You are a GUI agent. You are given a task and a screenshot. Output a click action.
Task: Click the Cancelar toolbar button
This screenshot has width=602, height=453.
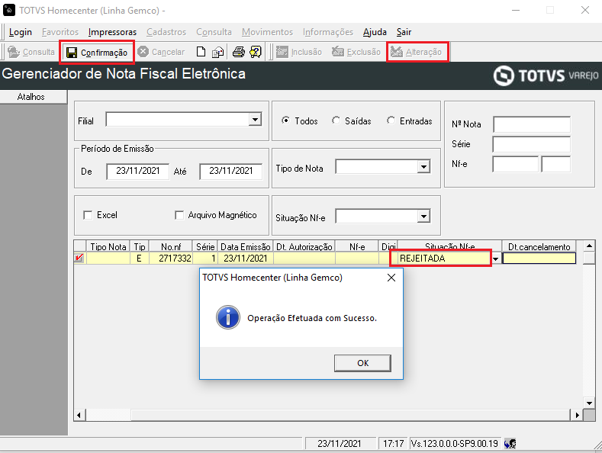pyautogui.click(x=161, y=52)
